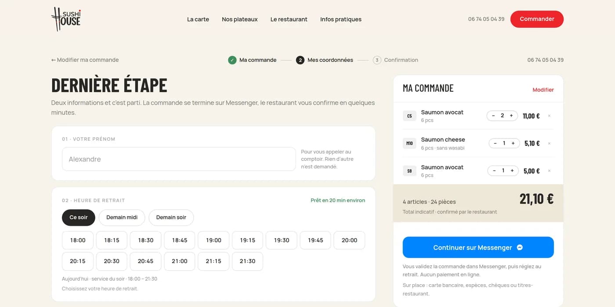Screen dimensions: 615x307
Task: Click the 11,00 € price
Action: 531,116
